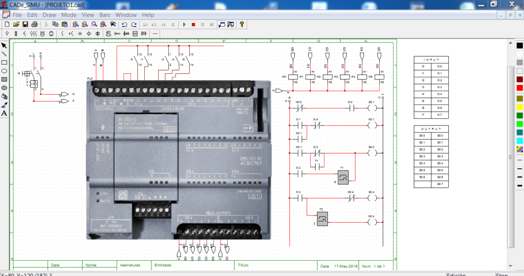Pause the simulation
This screenshot has height=276, width=524.
point(203,25)
